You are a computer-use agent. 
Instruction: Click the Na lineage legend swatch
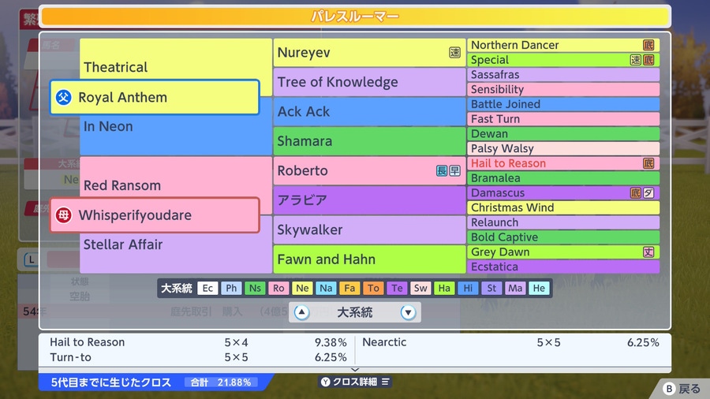[x=326, y=288]
